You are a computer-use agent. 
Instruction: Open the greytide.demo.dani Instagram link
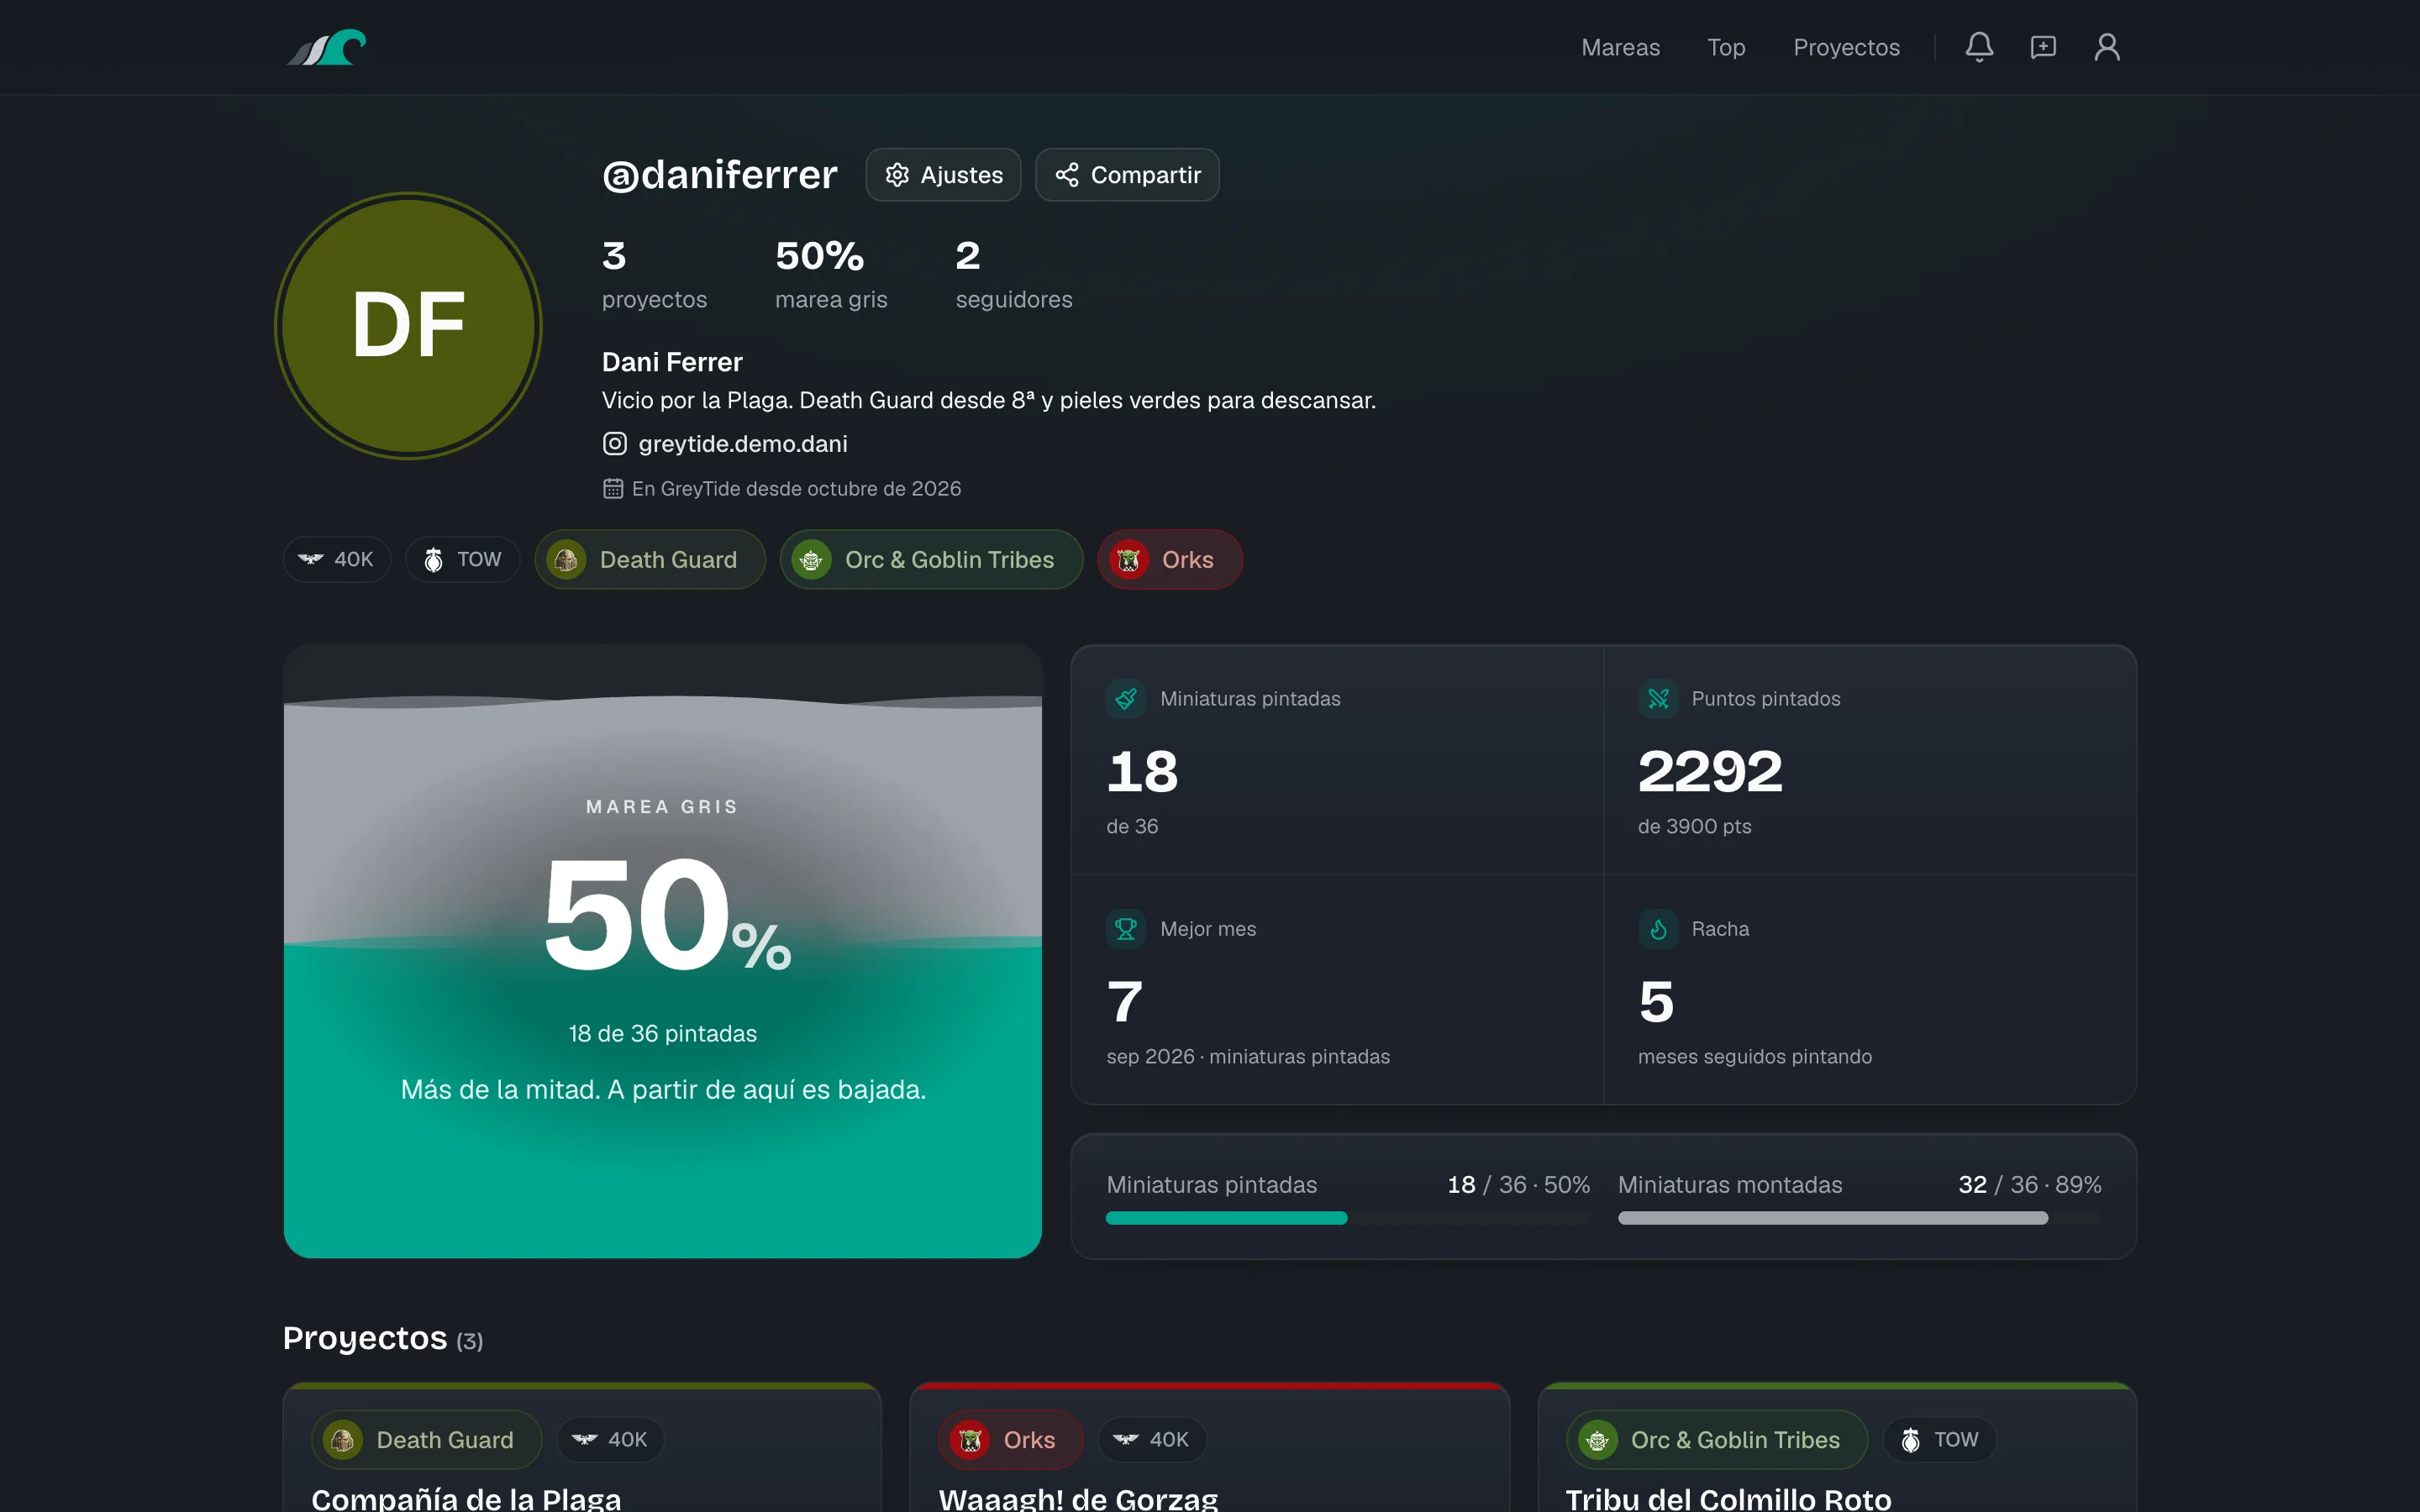(x=725, y=443)
